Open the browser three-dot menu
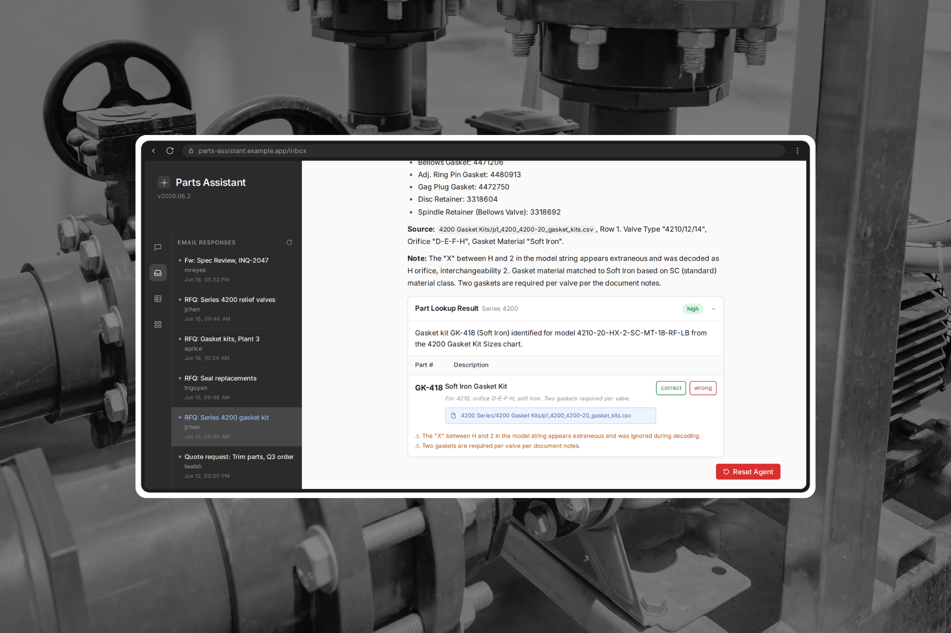Screen dimensions: 951x633 [x=797, y=150]
